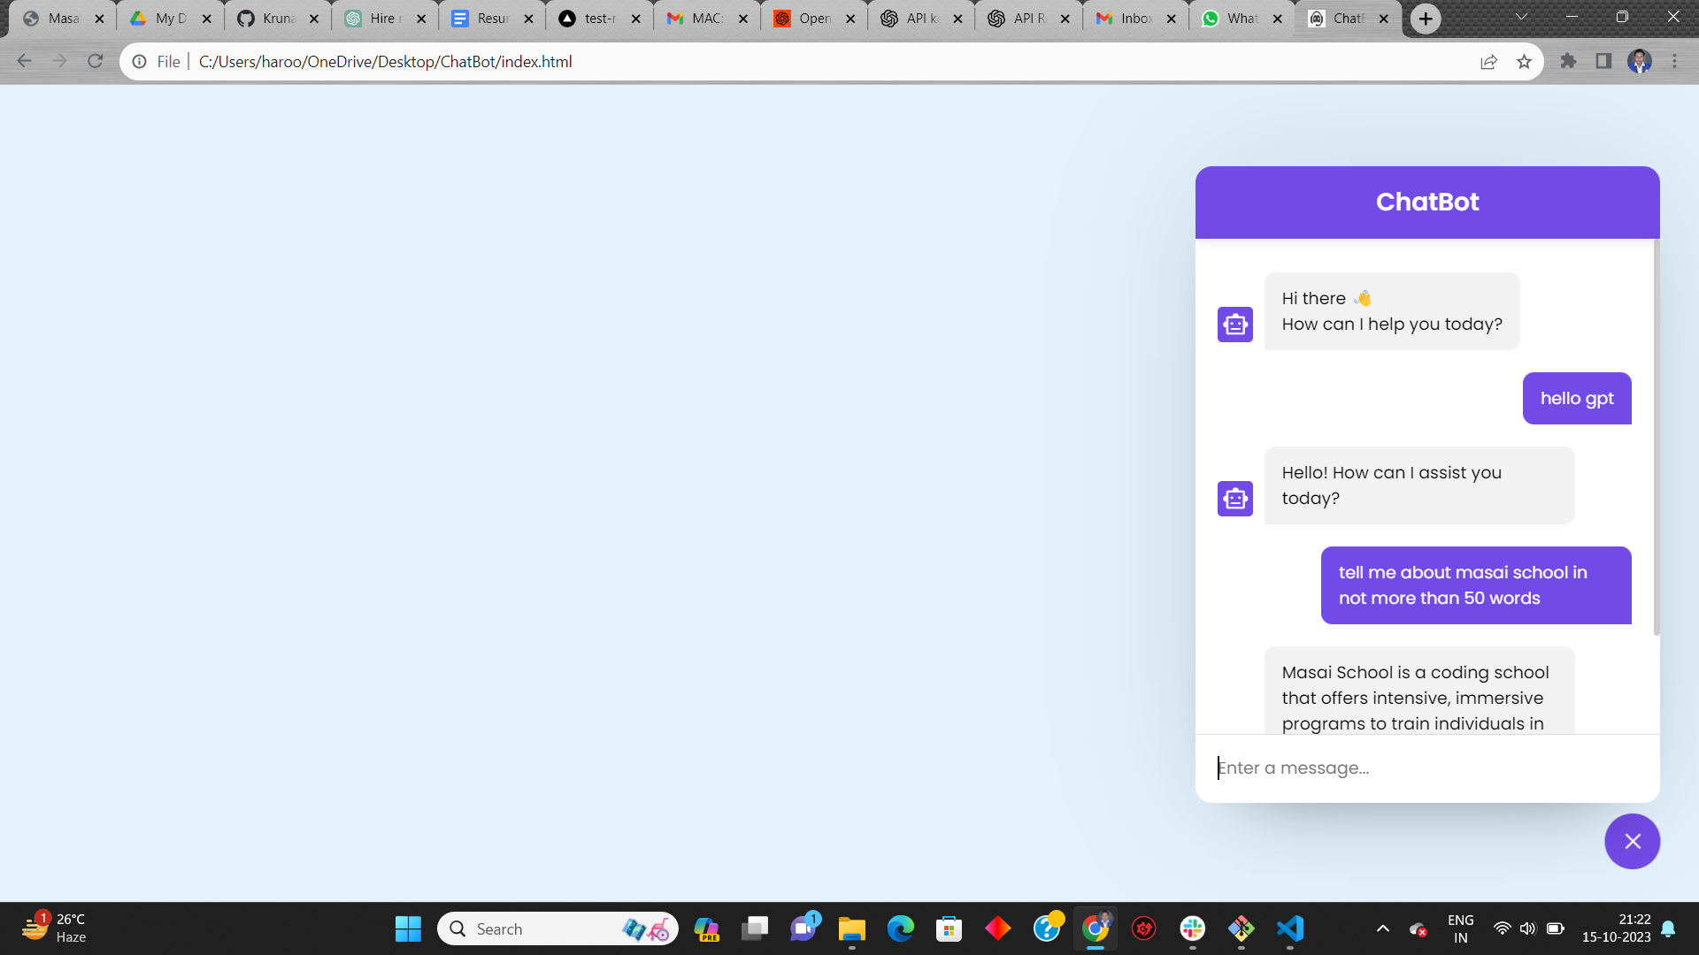The width and height of the screenshot is (1699, 955).
Task: Click the hello gpt user message bubble
Action: [x=1578, y=398]
